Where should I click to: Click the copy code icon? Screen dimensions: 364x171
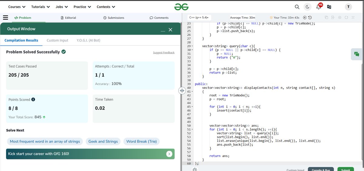[326, 18]
